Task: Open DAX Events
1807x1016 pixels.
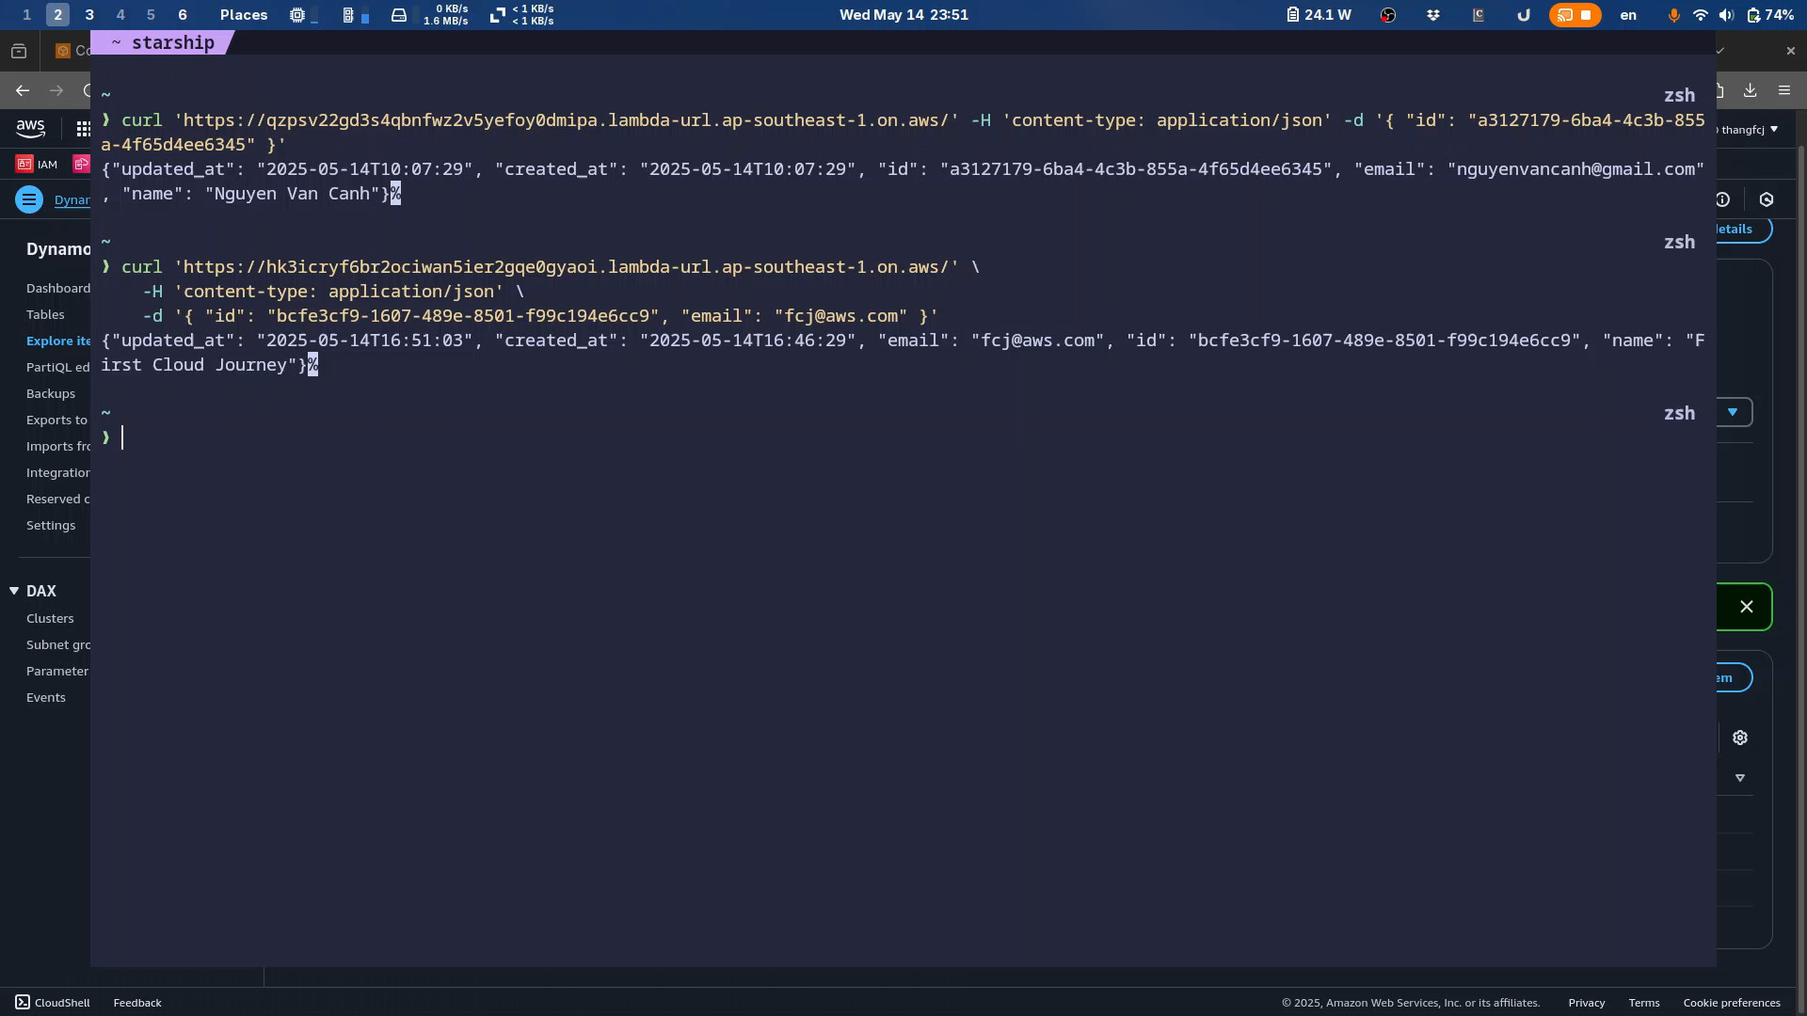Action: pyautogui.click(x=46, y=697)
